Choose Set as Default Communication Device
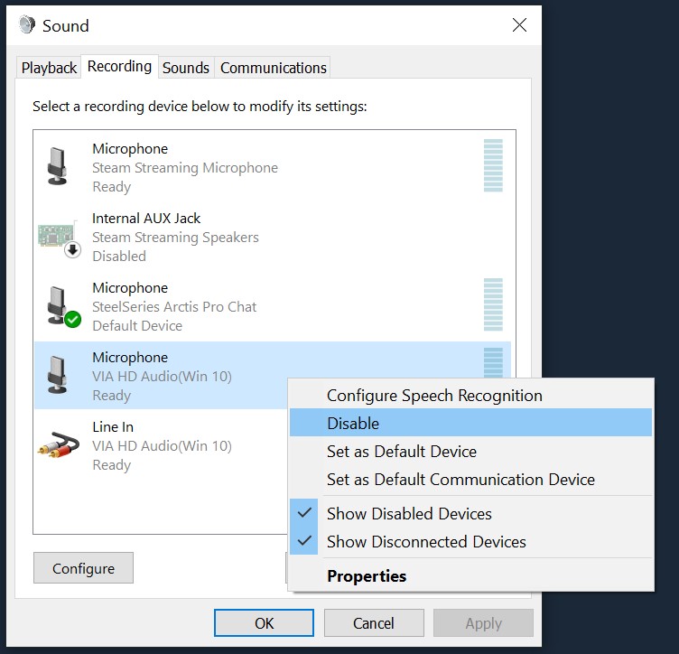 [x=460, y=480]
